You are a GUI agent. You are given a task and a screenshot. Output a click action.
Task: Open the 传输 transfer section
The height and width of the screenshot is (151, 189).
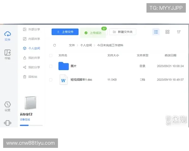coord(8,54)
